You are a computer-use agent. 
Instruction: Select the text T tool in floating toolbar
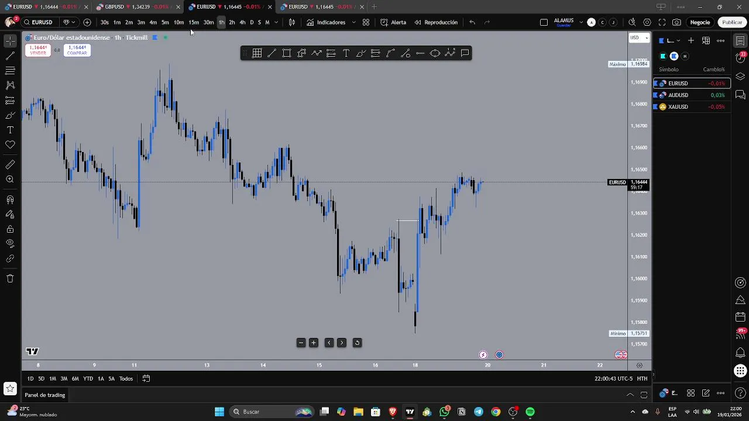(x=346, y=53)
